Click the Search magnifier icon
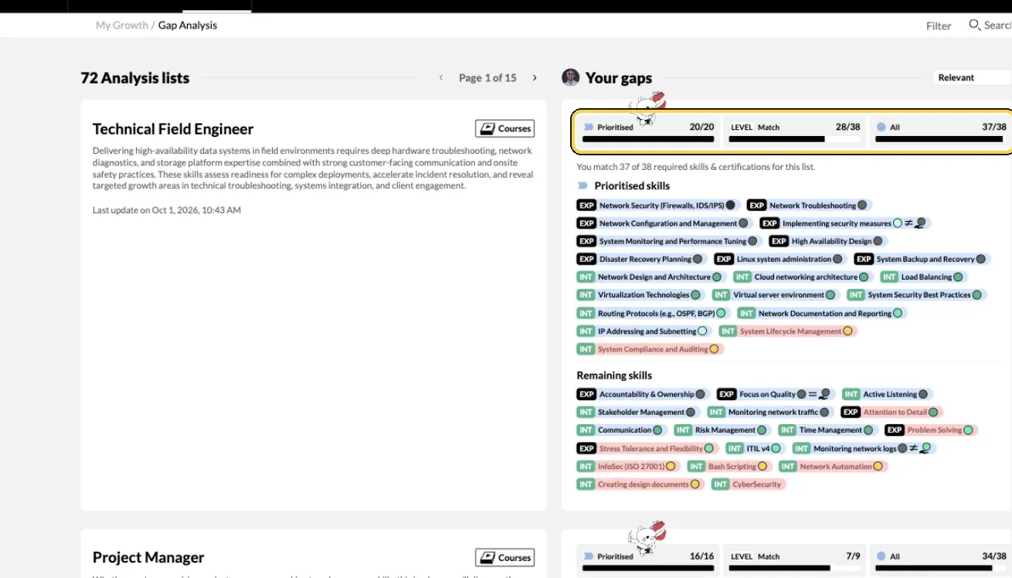 [x=974, y=25]
